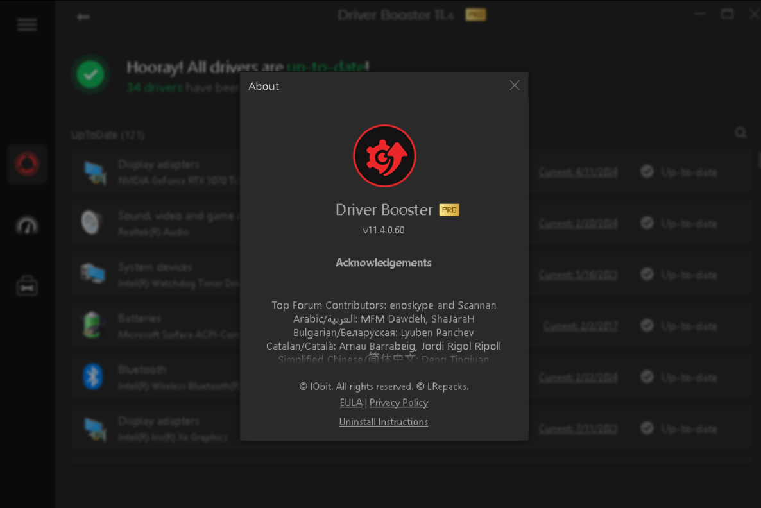The width and height of the screenshot is (761, 508).
Task: Open the driver update scan sidebar icon
Action: (x=27, y=164)
